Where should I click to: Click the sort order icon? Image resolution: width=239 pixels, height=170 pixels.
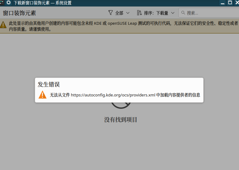[139, 13]
